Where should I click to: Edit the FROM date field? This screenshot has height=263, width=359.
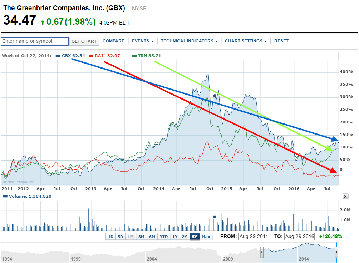click(254, 236)
